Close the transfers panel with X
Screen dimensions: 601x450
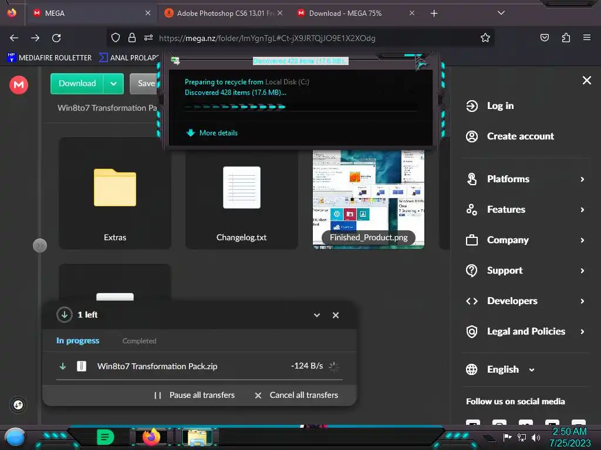click(x=336, y=315)
